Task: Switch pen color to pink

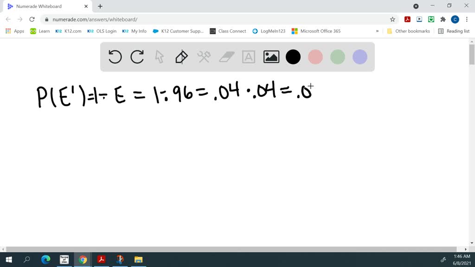Action: (x=315, y=57)
